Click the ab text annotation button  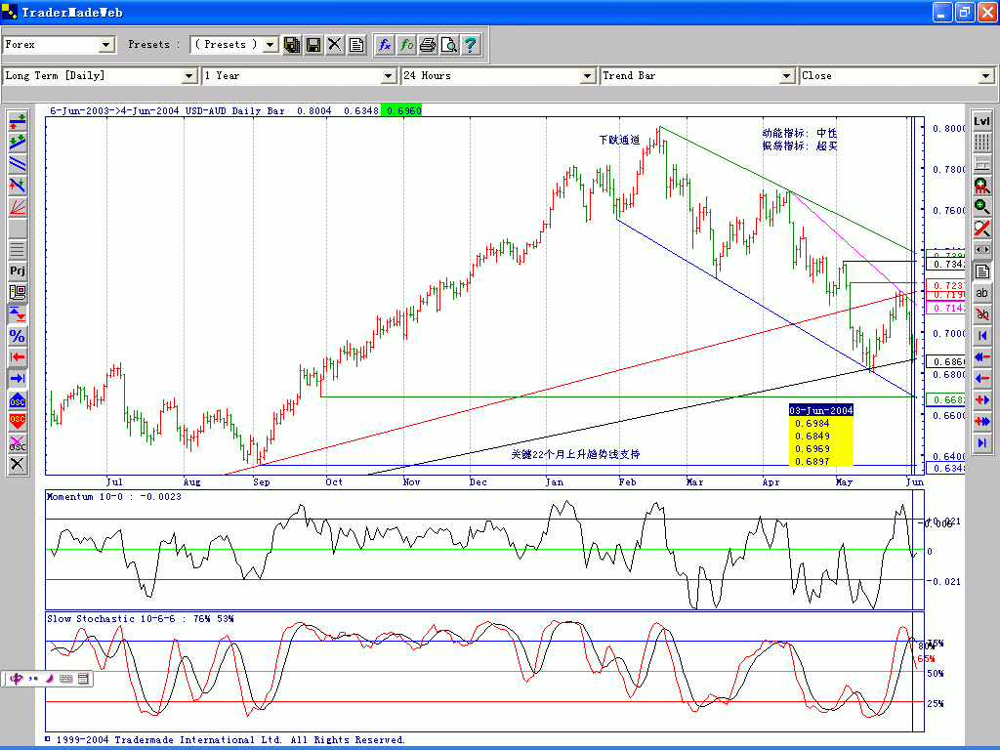click(x=981, y=293)
